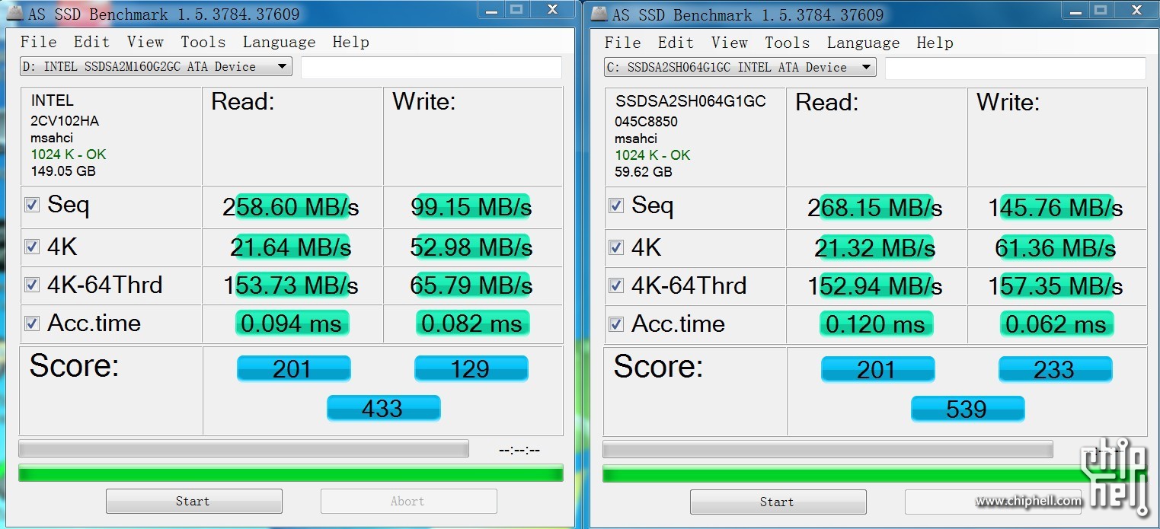1160x529 pixels.
Task: Click the 4K read result 21.64 MB/s
Action: [x=291, y=247]
